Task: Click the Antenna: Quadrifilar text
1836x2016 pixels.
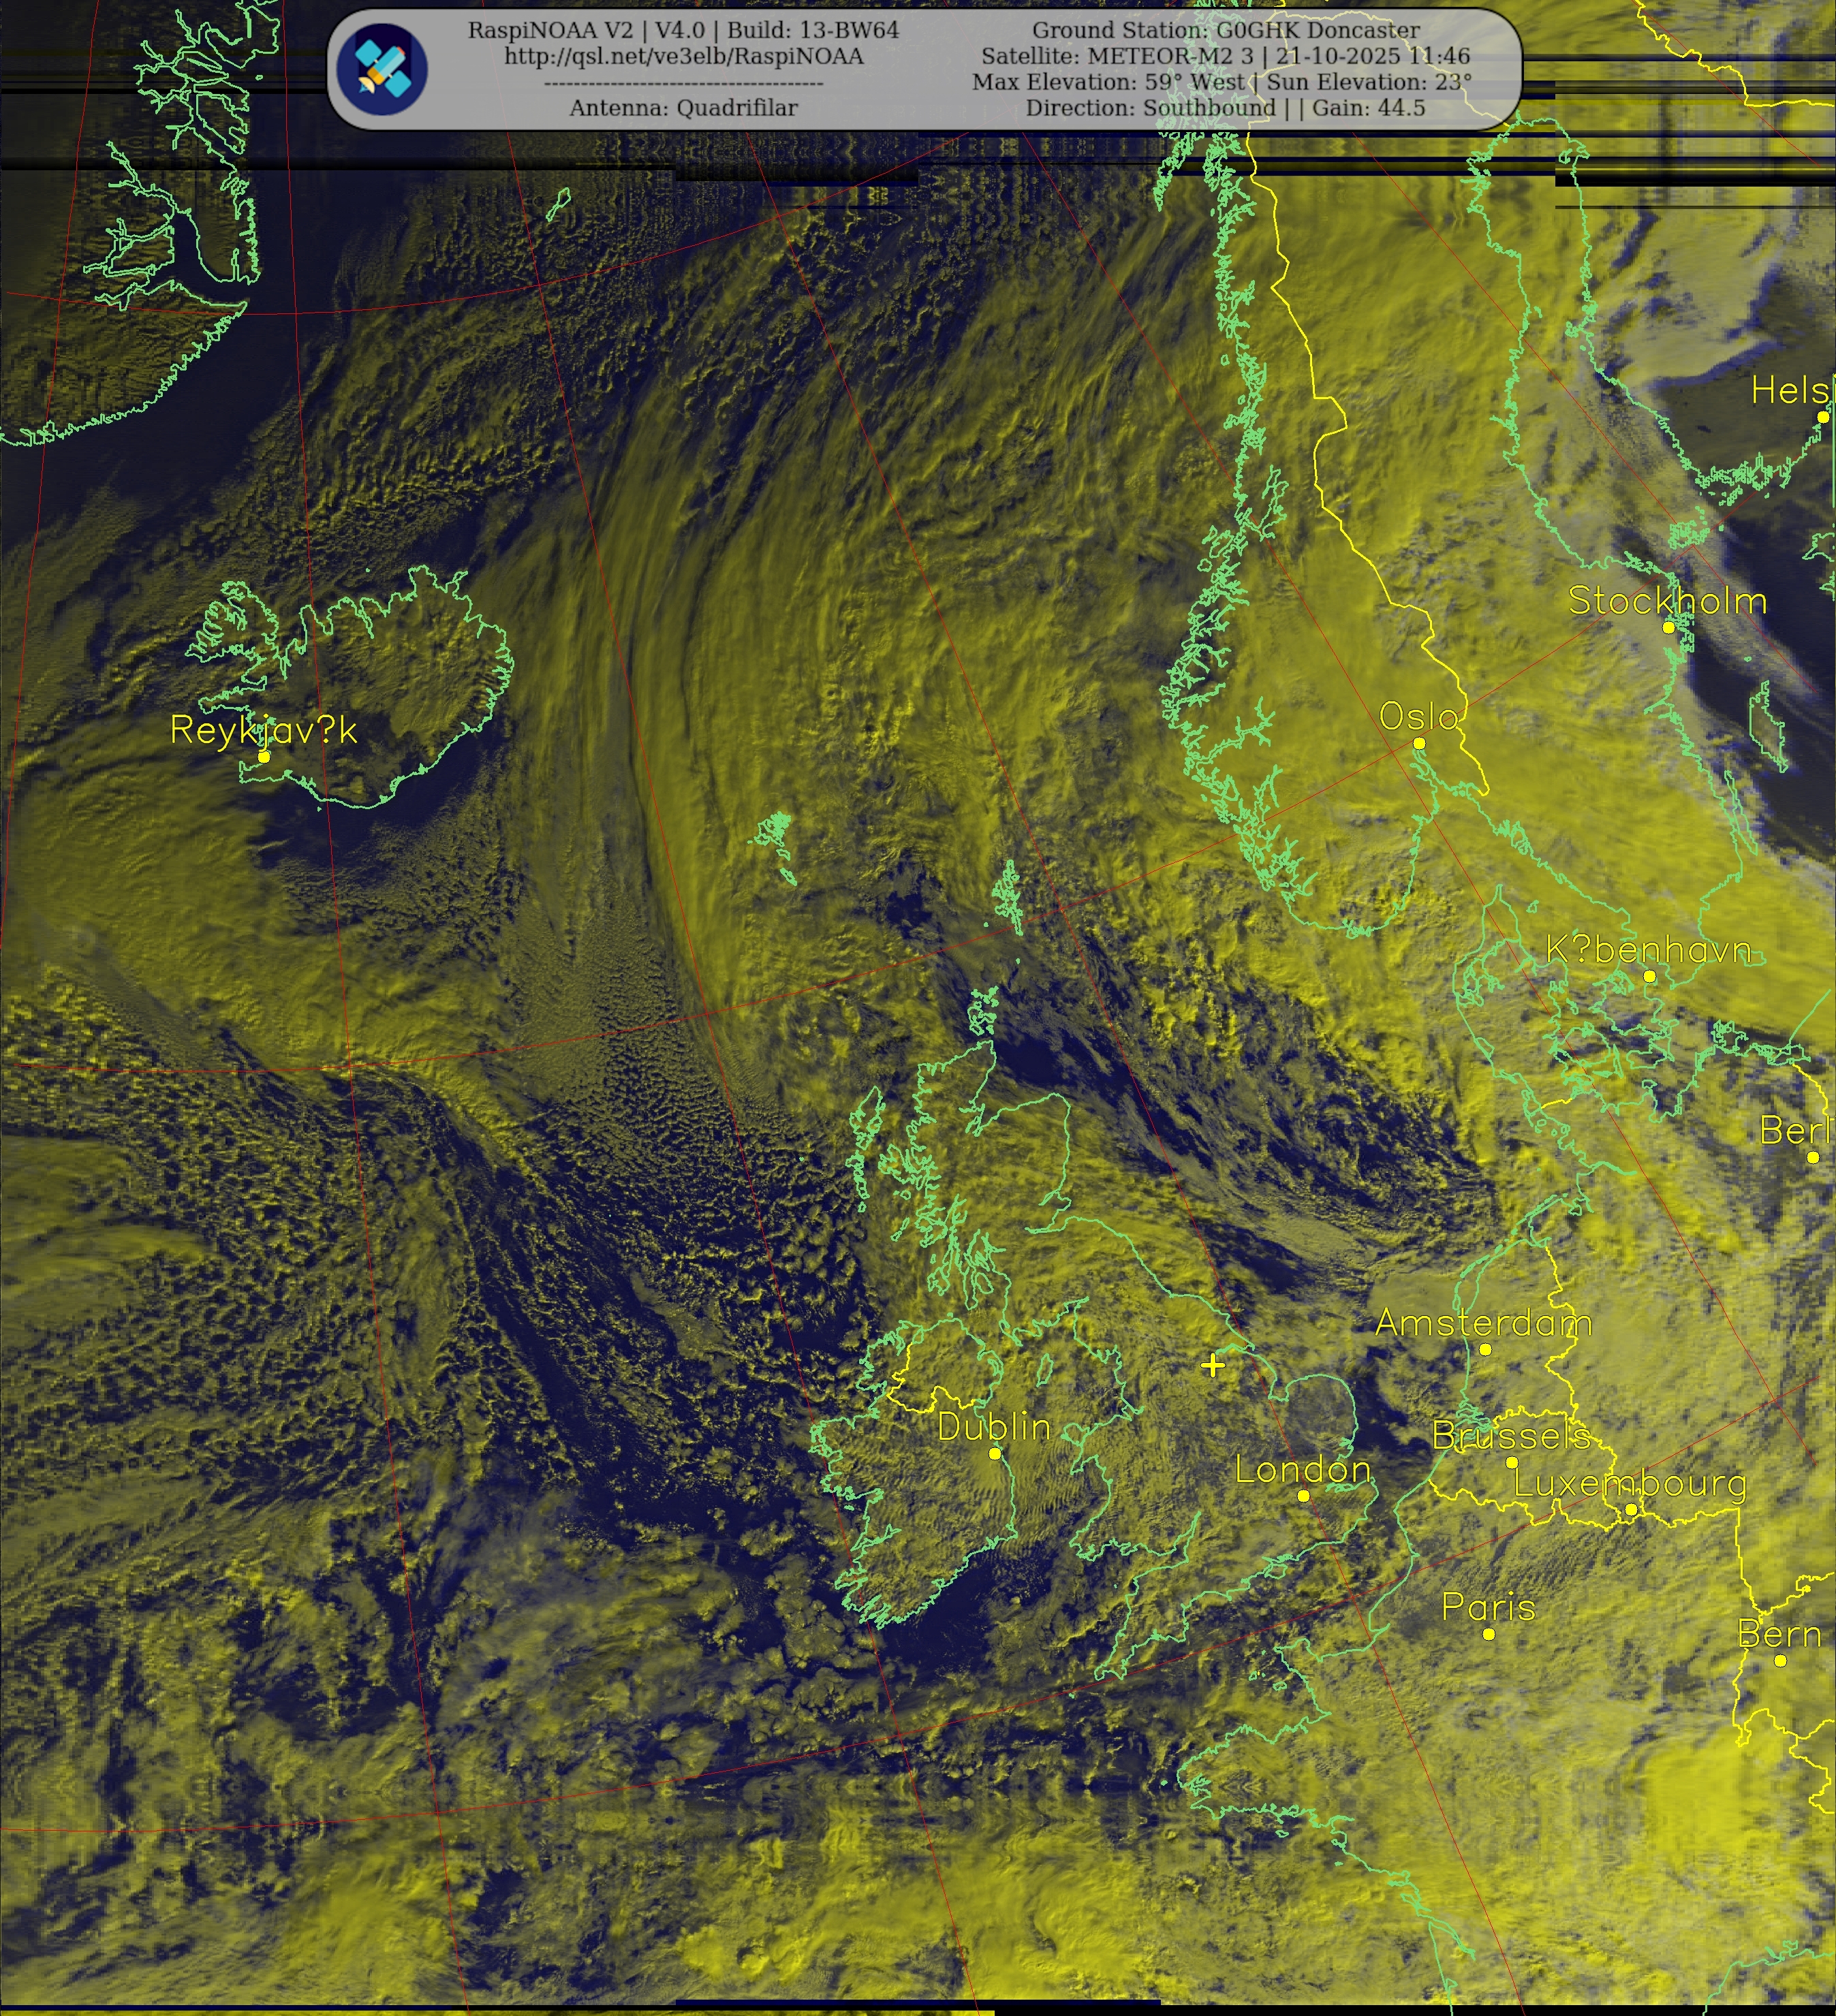Action: click(x=683, y=108)
